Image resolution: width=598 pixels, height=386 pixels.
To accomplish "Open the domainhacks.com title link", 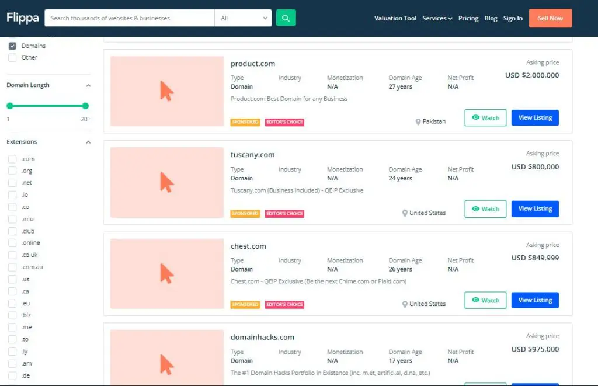I will (262, 337).
